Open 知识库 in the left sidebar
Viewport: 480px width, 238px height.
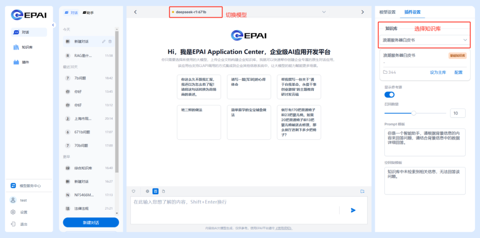click(27, 47)
